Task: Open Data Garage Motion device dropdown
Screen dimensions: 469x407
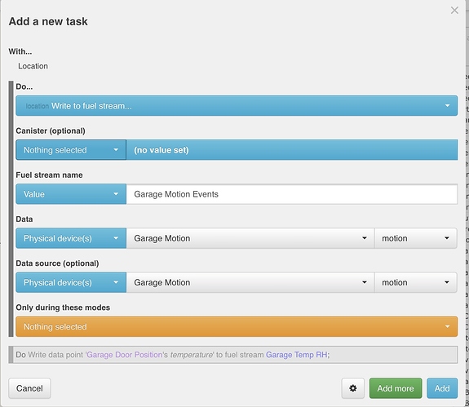Action: [x=250, y=238]
